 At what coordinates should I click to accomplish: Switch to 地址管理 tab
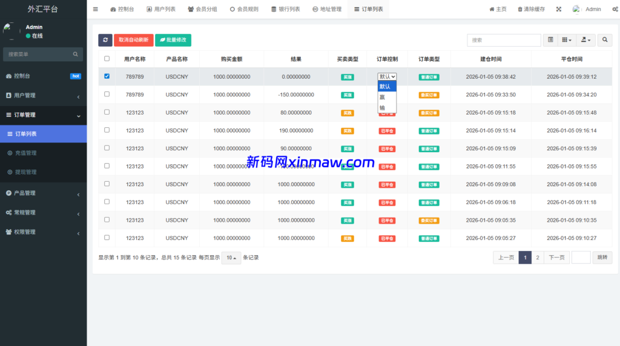327,9
